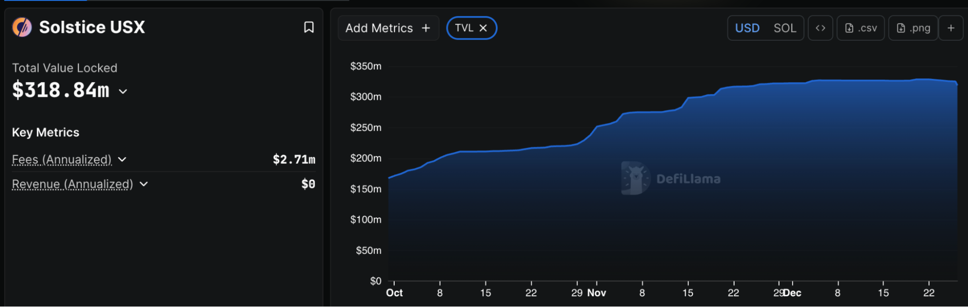Click the Dec marker on the timeline
Image resolution: width=968 pixels, height=307 pixels.
[792, 292]
